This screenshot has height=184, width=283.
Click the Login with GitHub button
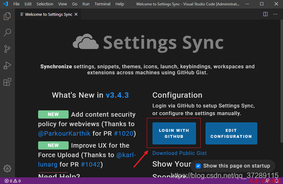click(x=174, y=133)
